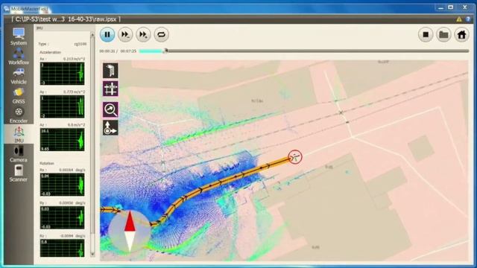Click the IMU panel scrollbar down arrow
This screenshot has width=477, height=268.
coord(92,254)
